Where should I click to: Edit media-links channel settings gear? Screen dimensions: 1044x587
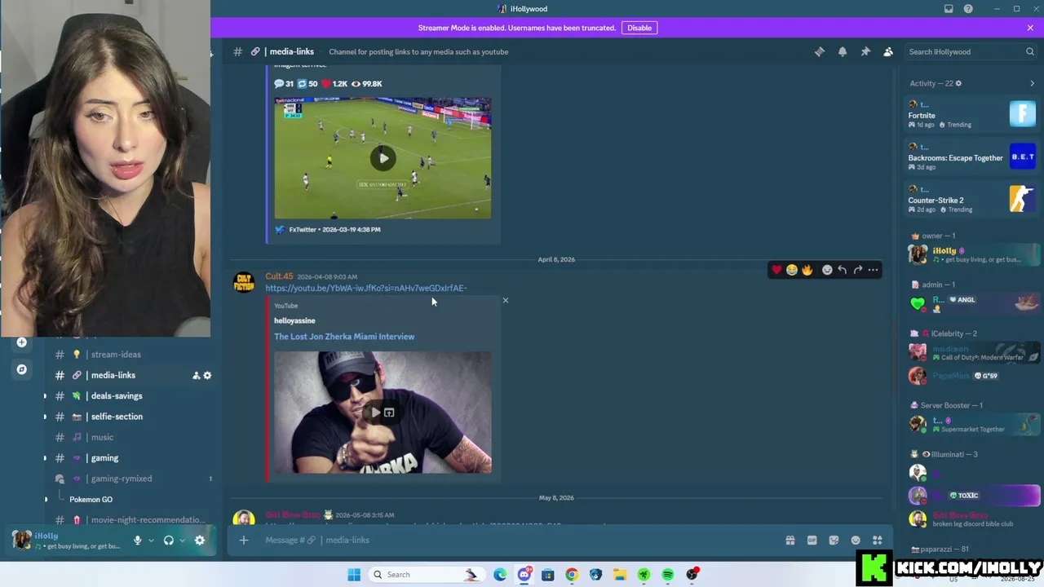click(207, 375)
